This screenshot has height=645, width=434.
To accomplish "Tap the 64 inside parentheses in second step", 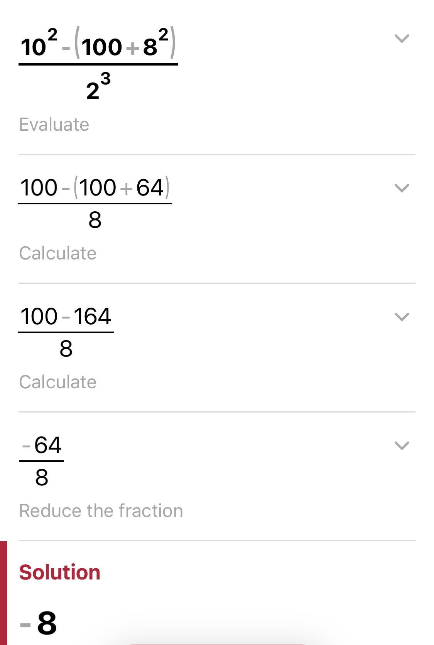I will (150, 188).
